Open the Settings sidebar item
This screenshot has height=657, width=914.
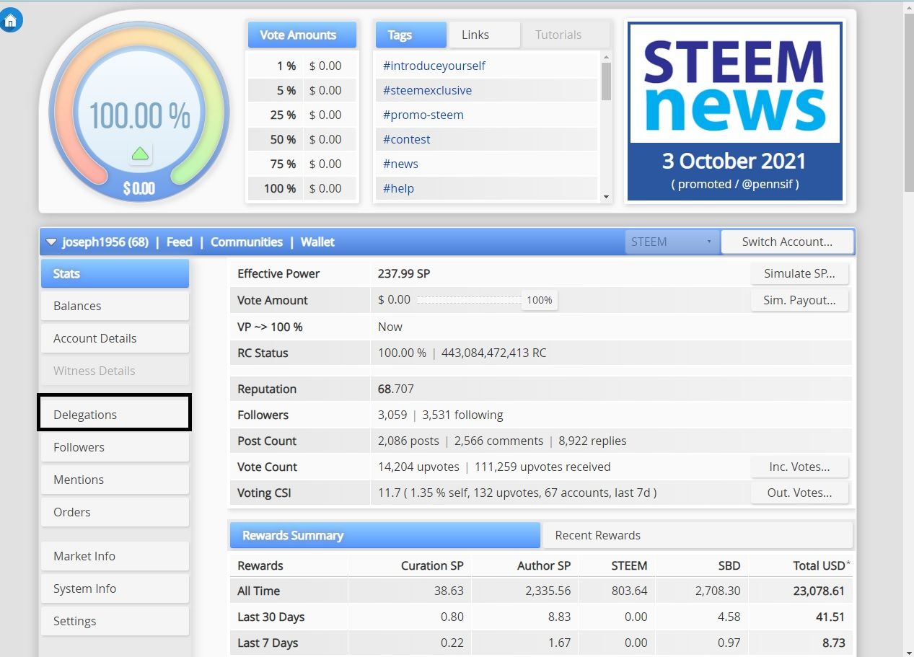coord(115,621)
